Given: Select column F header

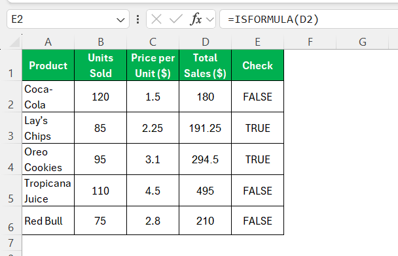Looking at the screenshot, I should (x=310, y=42).
